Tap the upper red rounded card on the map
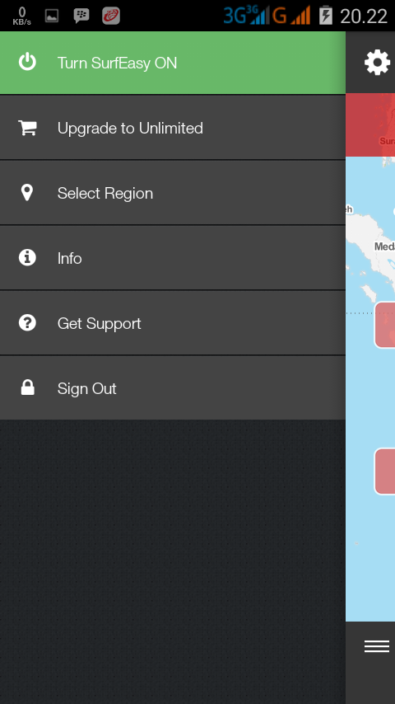This screenshot has width=395, height=704. [384, 325]
